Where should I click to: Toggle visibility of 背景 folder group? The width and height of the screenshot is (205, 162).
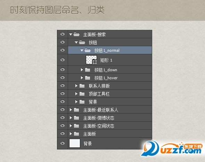point(63,102)
